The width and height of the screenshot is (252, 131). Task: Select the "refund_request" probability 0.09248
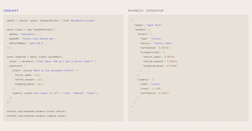[172, 61]
